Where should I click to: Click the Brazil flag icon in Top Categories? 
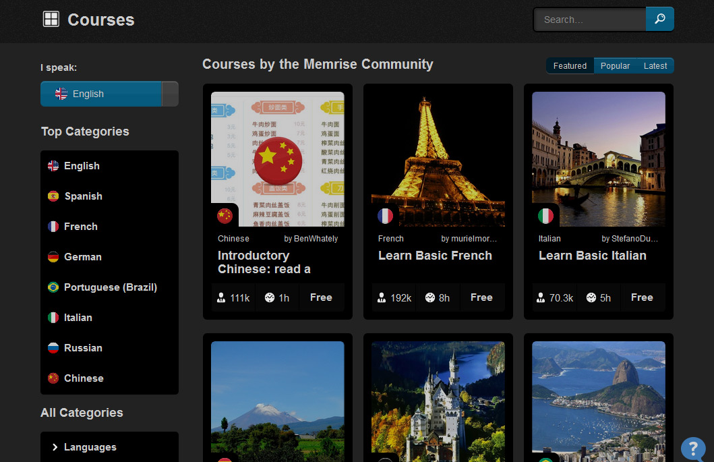point(53,287)
